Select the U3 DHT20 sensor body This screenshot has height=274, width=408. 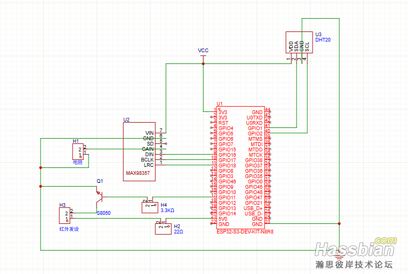(x=299, y=42)
